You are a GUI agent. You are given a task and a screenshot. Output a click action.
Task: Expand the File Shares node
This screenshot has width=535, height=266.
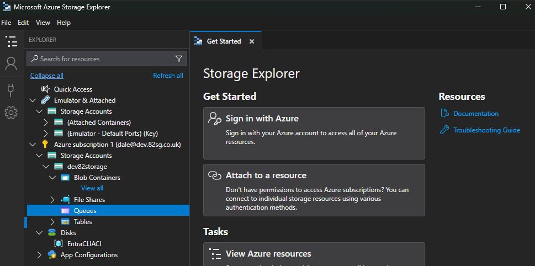tap(52, 200)
